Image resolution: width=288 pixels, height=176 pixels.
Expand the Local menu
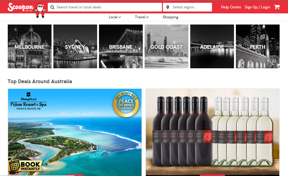(115, 17)
